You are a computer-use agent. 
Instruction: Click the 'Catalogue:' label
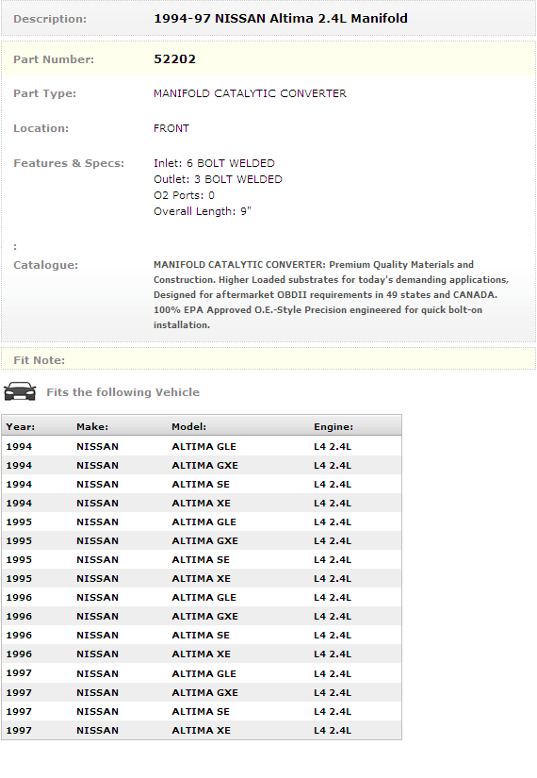[45, 265]
